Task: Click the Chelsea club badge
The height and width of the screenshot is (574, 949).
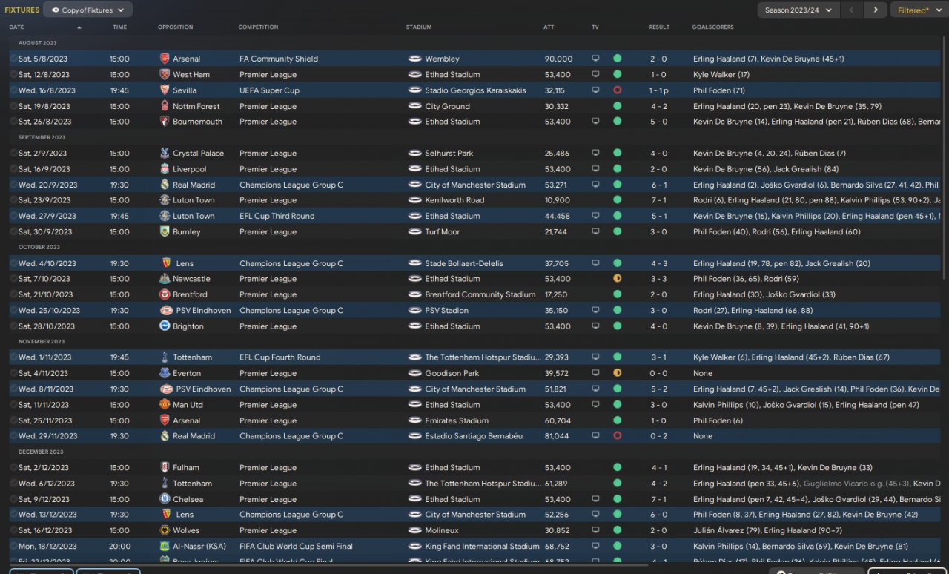Action: coord(165,499)
